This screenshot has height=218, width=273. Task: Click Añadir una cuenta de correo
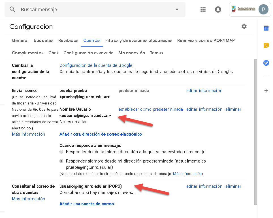tap(87, 204)
